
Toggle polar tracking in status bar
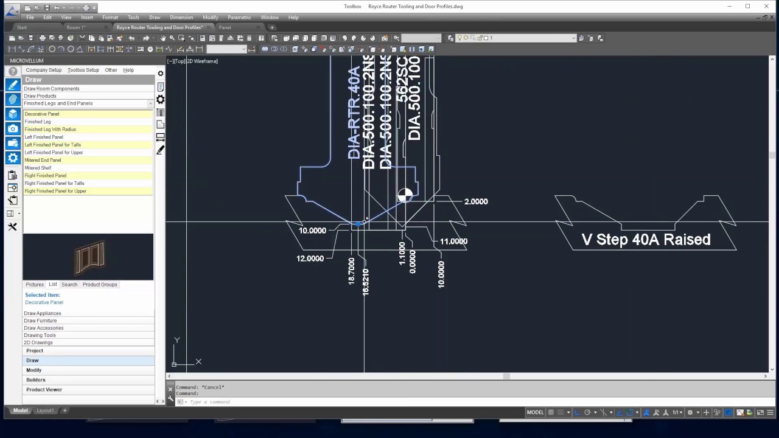(587, 412)
